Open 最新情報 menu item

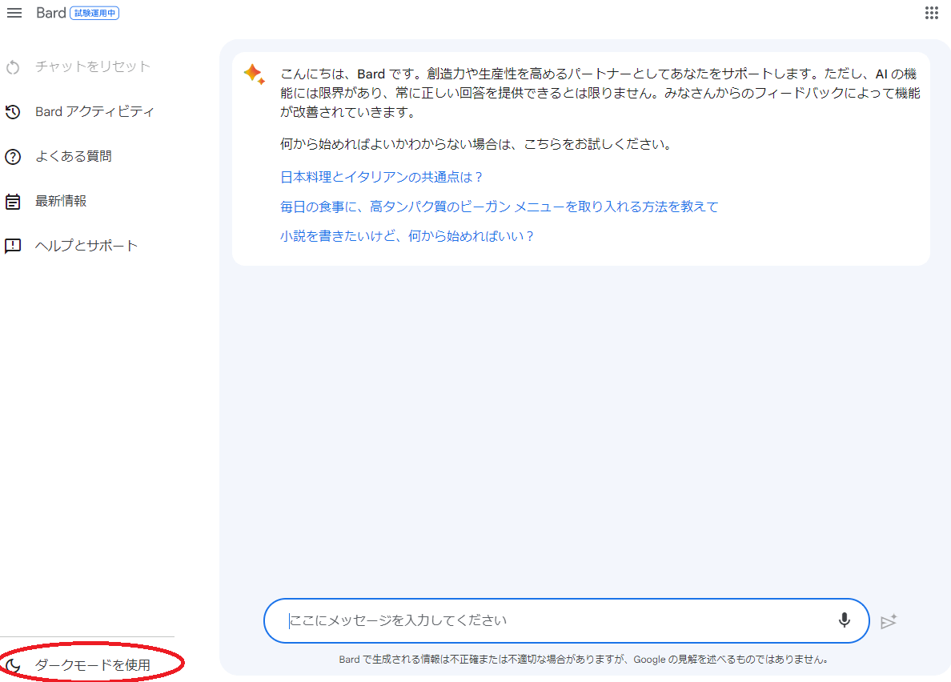(x=61, y=201)
